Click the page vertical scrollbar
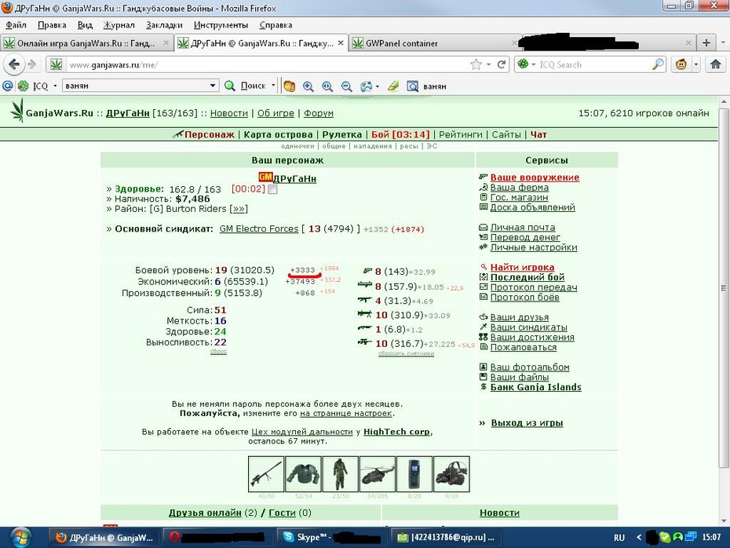 point(724,289)
